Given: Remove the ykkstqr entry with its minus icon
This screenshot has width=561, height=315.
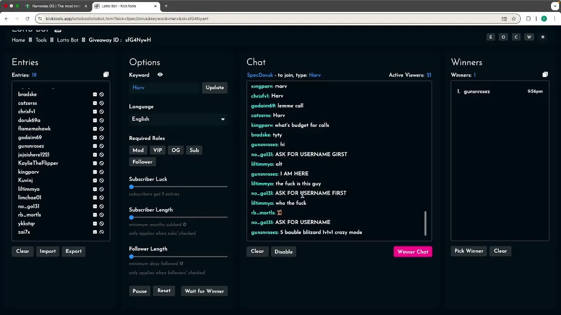Looking at the screenshot, I should pyautogui.click(x=95, y=224).
